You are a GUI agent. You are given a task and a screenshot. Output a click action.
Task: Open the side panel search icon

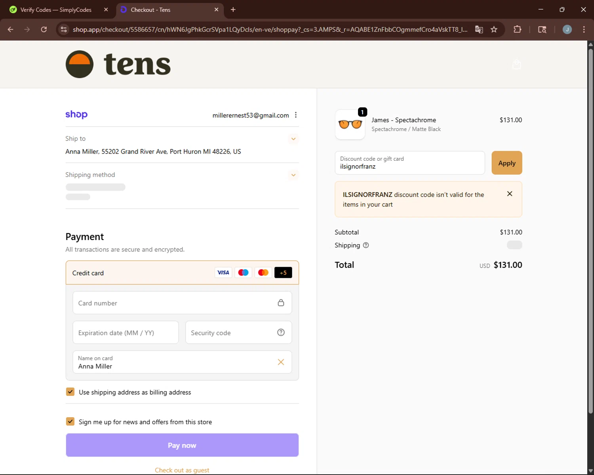click(x=542, y=29)
